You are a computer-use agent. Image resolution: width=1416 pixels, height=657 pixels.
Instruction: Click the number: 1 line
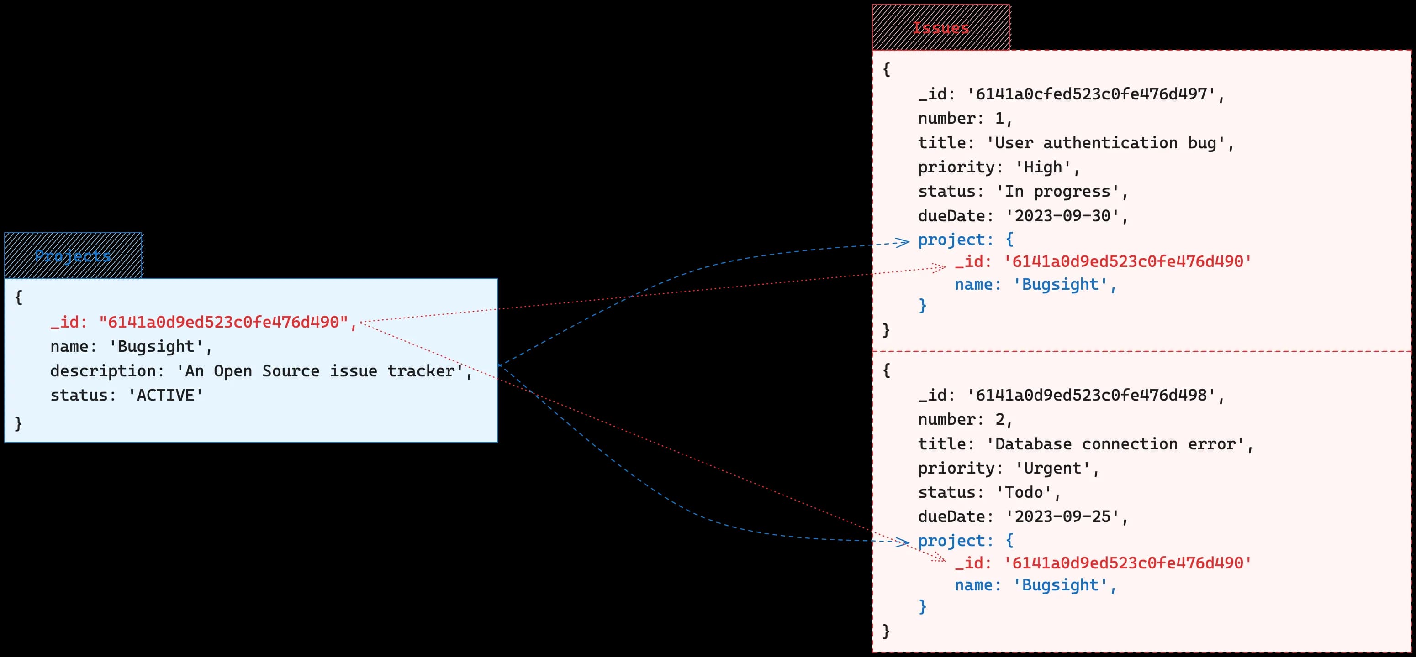965,119
